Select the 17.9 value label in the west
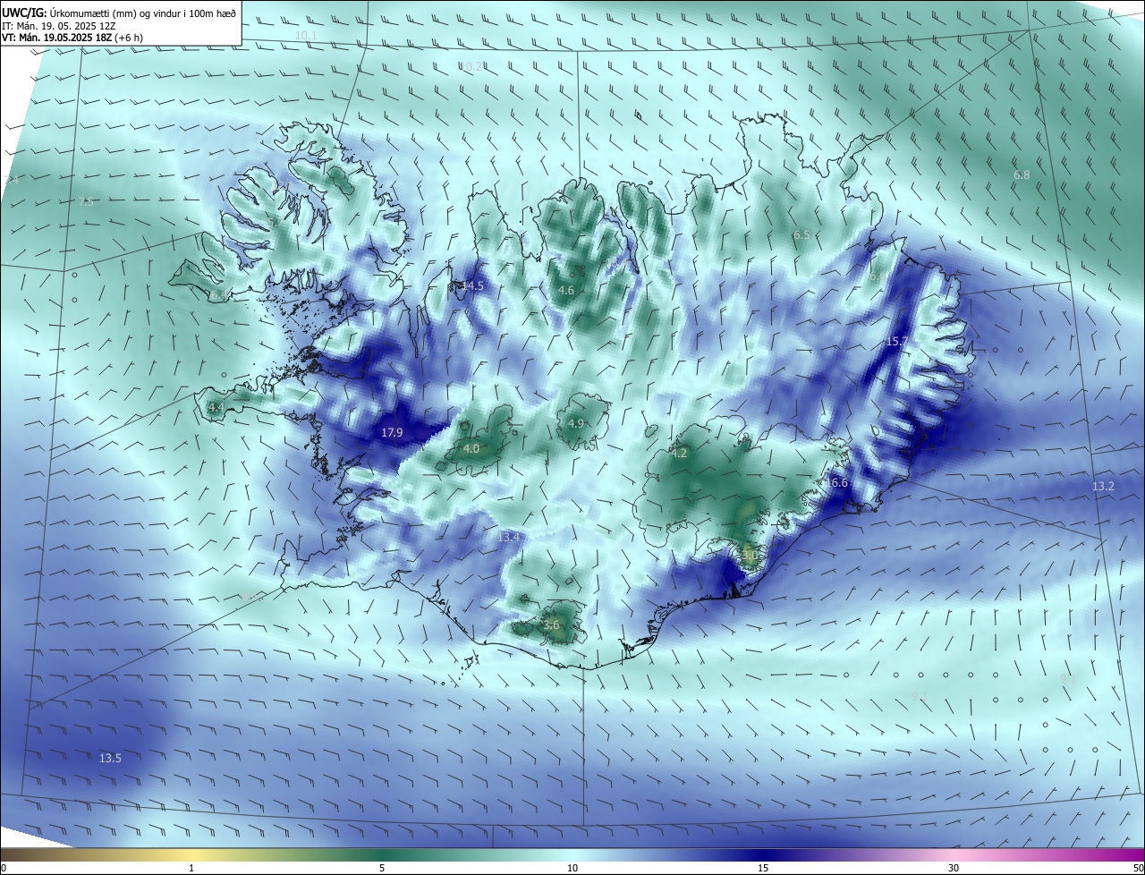This screenshot has width=1145, height=875. 392,433
